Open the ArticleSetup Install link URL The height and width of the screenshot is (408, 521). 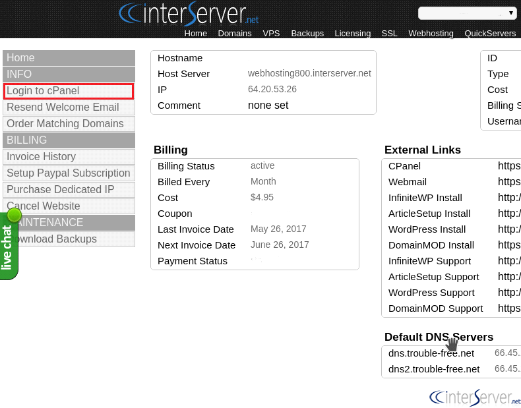pos(509,213)
